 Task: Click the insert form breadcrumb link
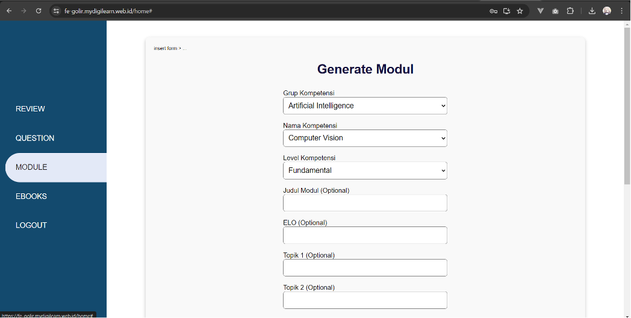[166, 48]
